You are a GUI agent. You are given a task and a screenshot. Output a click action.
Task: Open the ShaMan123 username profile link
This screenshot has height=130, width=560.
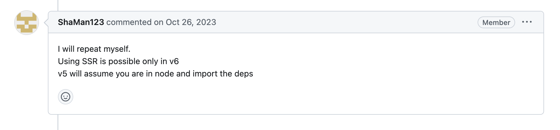pos(81,22)
